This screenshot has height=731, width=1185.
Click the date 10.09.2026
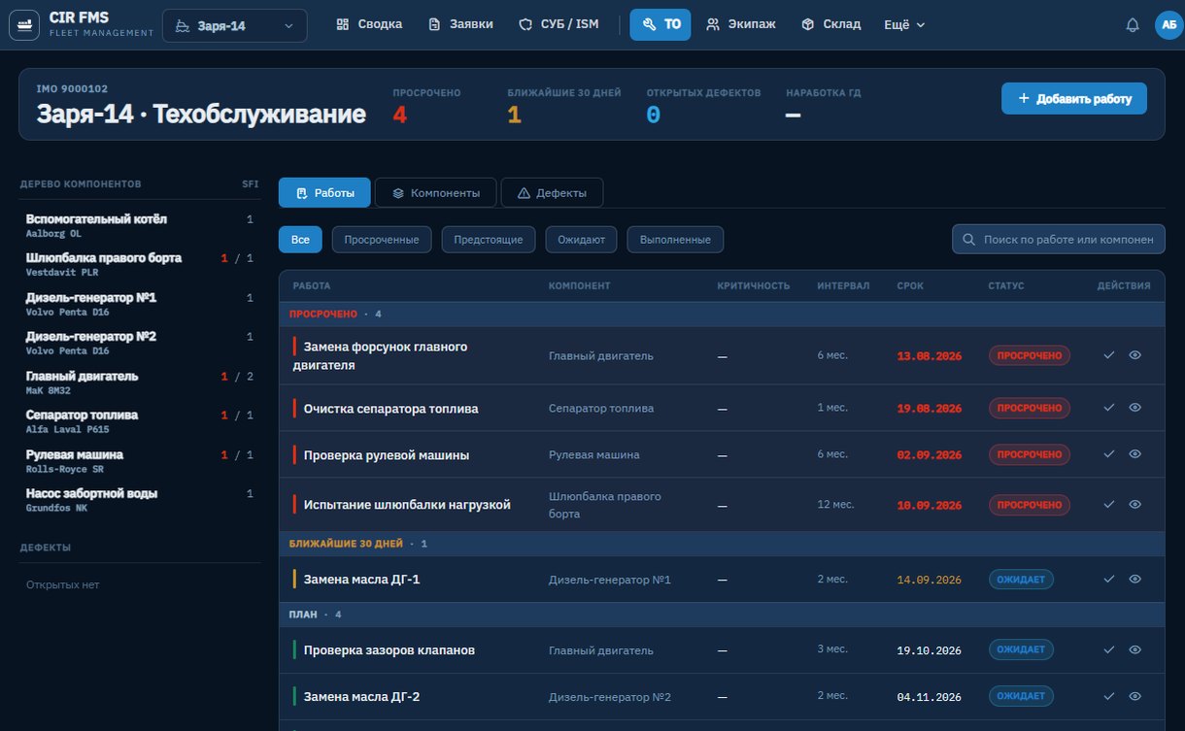tap(929, 506)
